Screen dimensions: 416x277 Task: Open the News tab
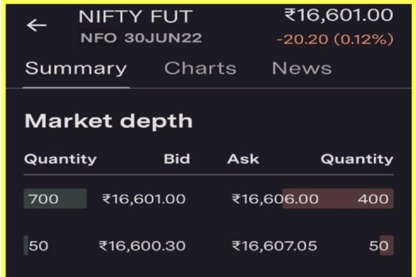(302, 68)
